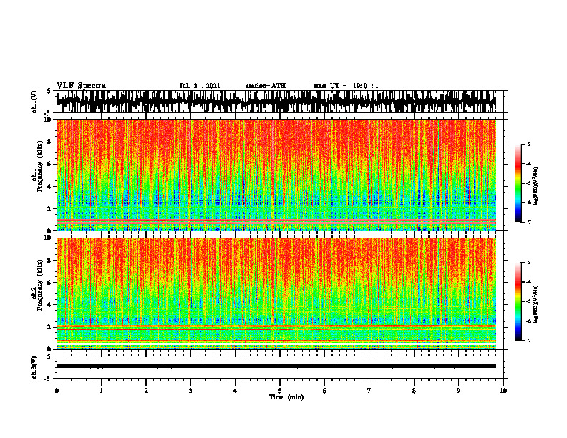Click the time axis tick label "4"
Screen dimensions: 567x438
[x=236, y=391]
